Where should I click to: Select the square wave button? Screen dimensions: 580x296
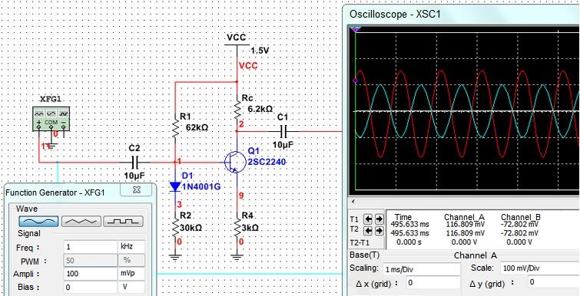123,221
